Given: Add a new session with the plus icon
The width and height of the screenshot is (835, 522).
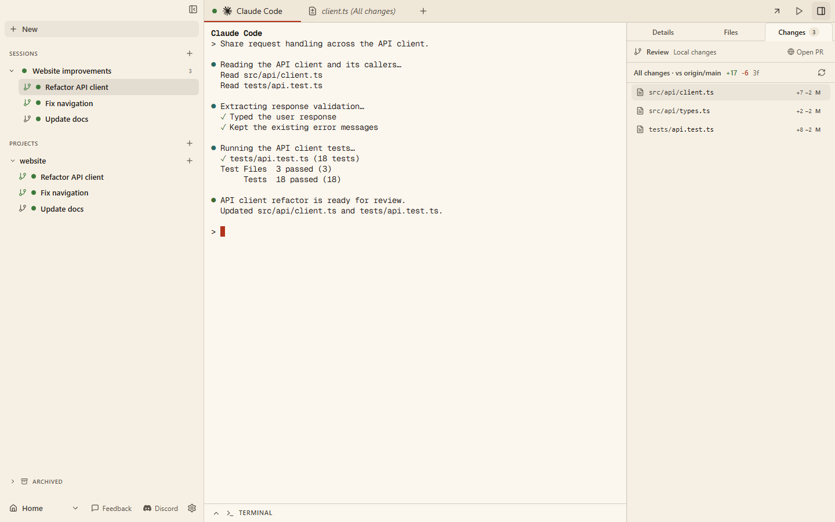Looking at the screenshot, I should (190, 53).
